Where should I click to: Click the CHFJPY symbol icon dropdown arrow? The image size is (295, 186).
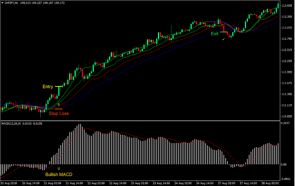point(2,3)
